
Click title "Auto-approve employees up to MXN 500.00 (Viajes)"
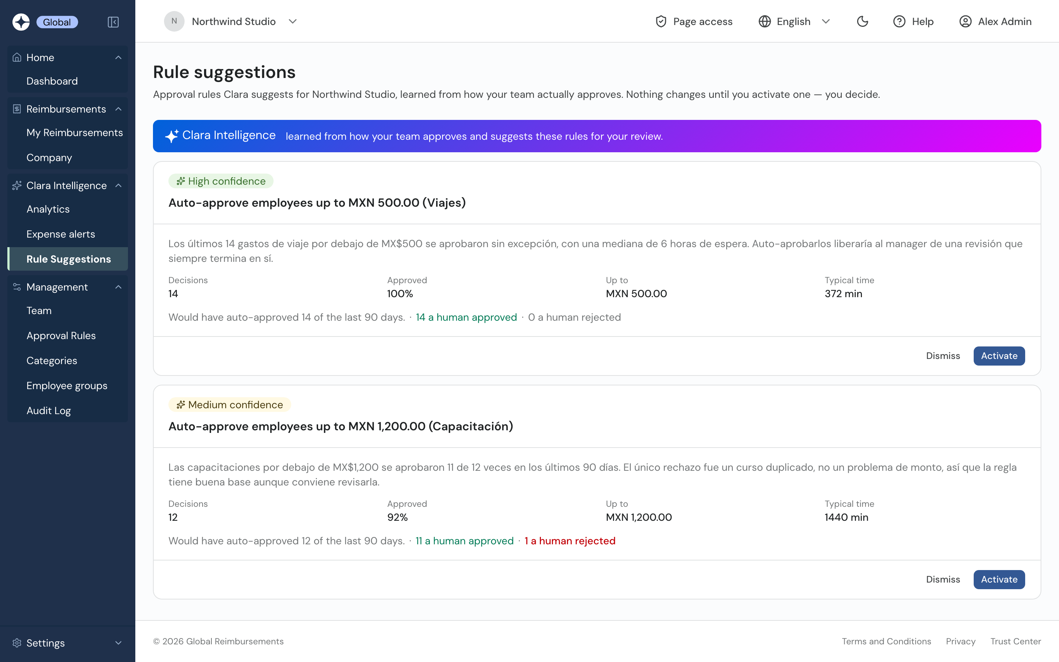point(317,203)
